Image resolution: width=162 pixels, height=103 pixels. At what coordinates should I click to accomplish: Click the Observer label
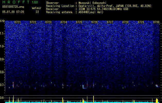(52, 3)
